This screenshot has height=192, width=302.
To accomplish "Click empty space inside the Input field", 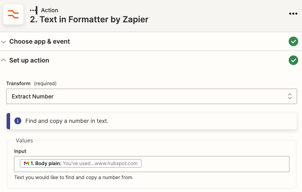I will point(215,164).
